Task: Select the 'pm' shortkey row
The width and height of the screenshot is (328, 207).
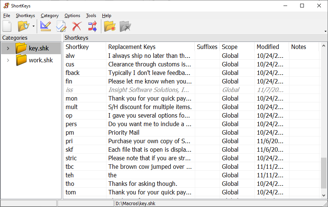Action: pyautogui.click(x=191, y=132)
